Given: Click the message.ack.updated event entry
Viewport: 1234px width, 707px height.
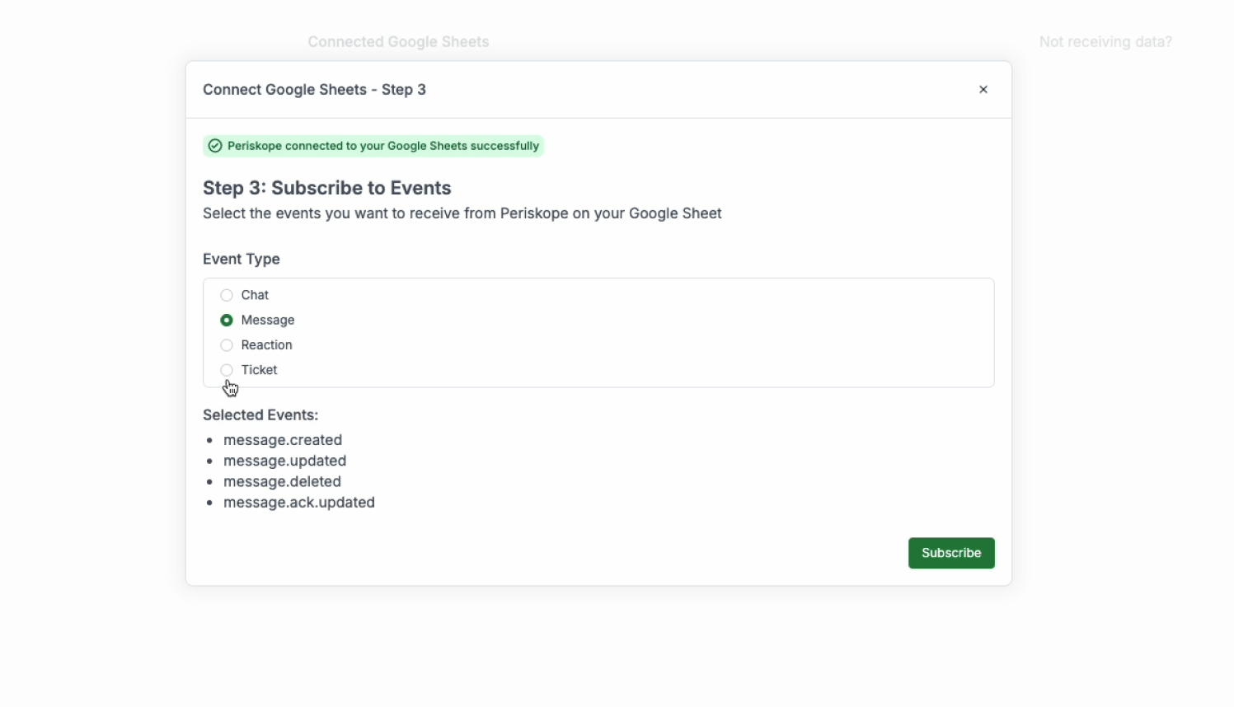Looking at the screenshot, I should tap(299, 503).
